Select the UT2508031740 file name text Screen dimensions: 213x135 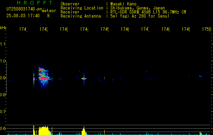(24, 9)
